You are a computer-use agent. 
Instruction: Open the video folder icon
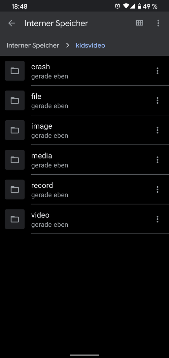(x=15, y=219)
